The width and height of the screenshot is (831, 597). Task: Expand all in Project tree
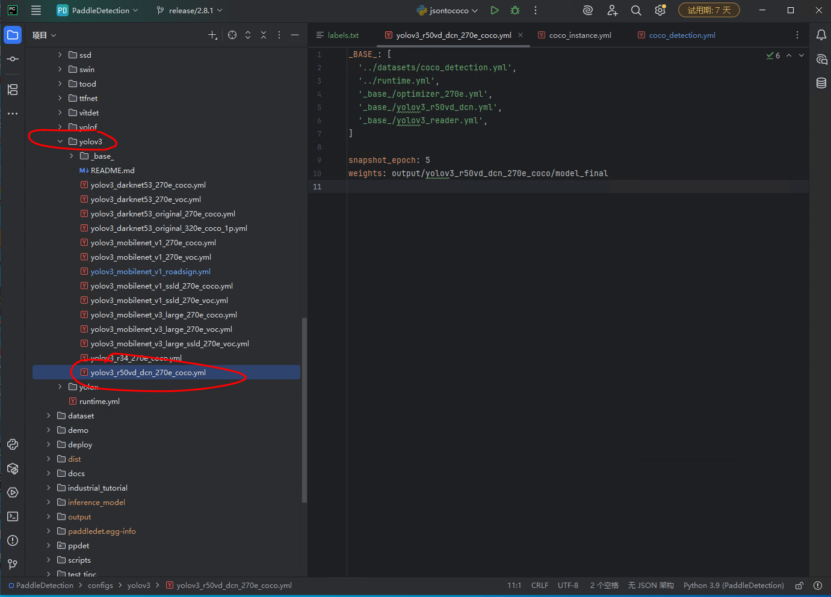coord(248,35)
